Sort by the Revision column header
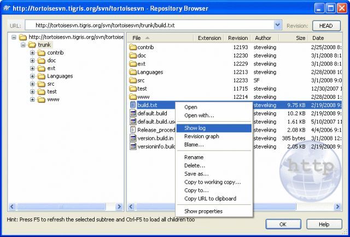This screenshot has height=237, width=350. coord(237,38)
